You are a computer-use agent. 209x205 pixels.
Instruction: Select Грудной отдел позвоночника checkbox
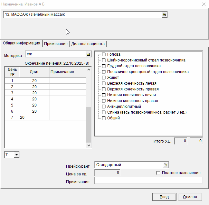tap(104, 66)
